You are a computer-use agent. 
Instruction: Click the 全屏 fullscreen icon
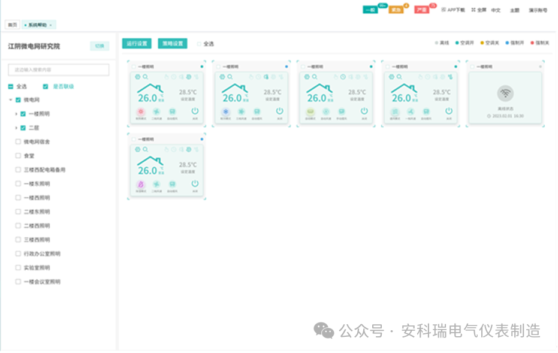pos(473,9)
